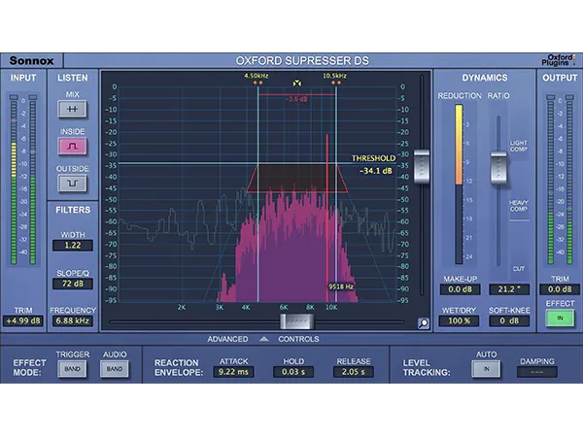Click the Ratio slider handle
Viewport: 583px width, 437px height.
pos(498,167)
